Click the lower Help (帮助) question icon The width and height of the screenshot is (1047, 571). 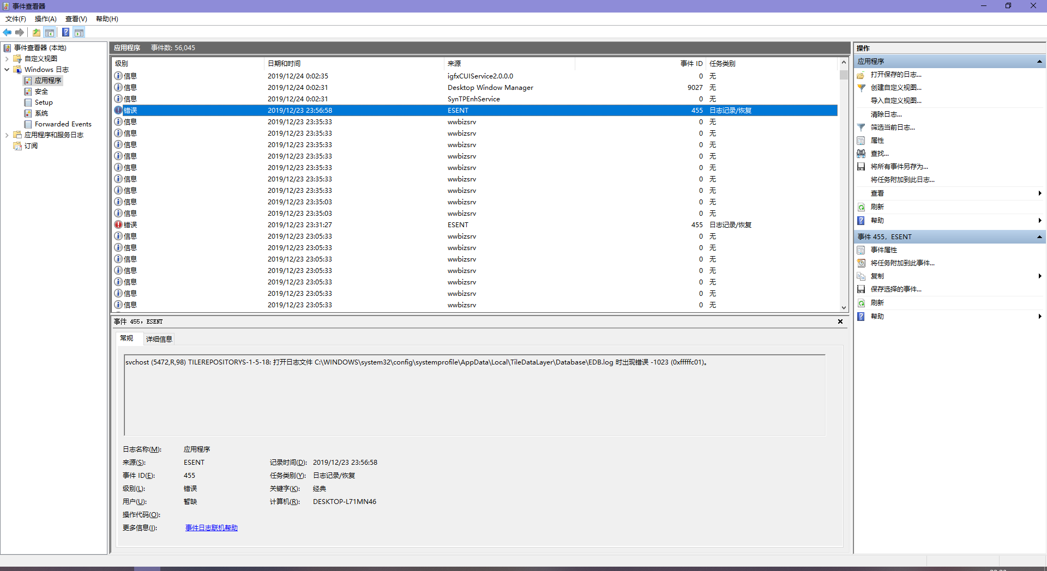(861, 317)
